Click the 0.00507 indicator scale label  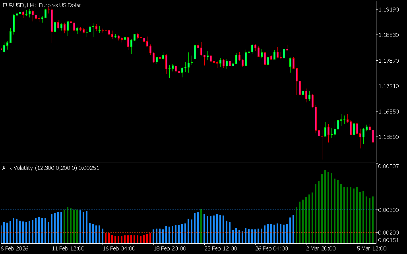coord(390,166)
